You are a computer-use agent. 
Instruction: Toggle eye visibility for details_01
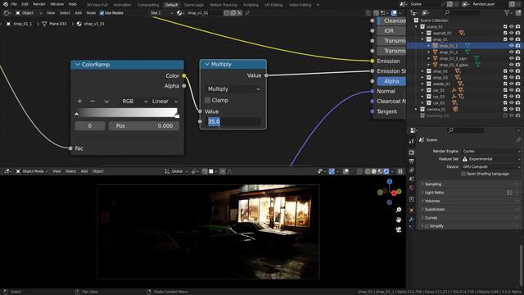(511, 84)
